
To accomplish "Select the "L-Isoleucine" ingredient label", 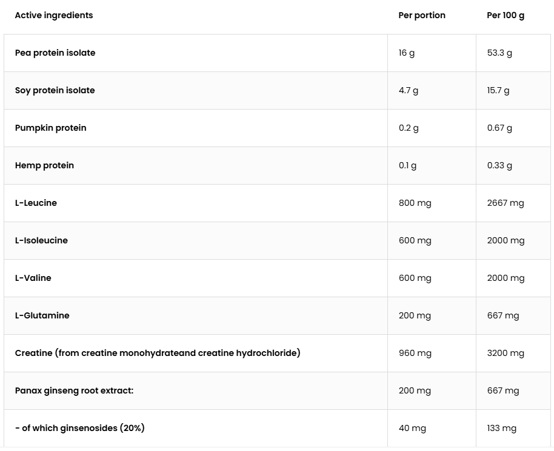I will (41, 240).
